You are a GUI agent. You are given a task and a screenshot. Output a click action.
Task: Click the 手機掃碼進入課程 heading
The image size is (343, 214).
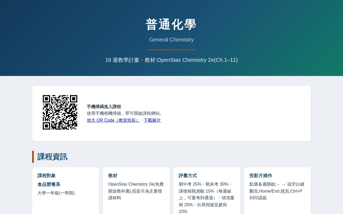tap(104, 107)
